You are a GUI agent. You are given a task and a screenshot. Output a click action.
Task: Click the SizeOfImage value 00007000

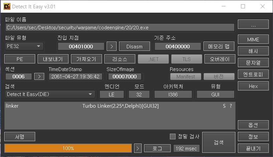[125, 77]
